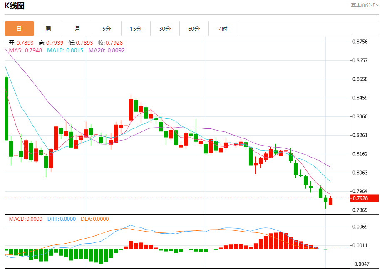Screen dimensions: 382x269
Task: Click the 0.8756 price axis label
Action: (360, 42)
